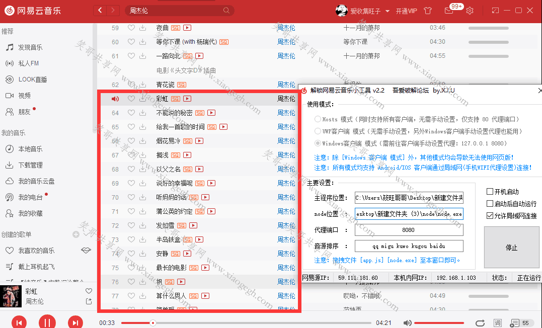Open the lyrics 词 button
This screenshot has height=328, width=542.
click(x=497, y=323)
